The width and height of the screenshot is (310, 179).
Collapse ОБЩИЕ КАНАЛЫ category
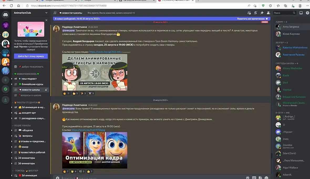coord(21,125)
